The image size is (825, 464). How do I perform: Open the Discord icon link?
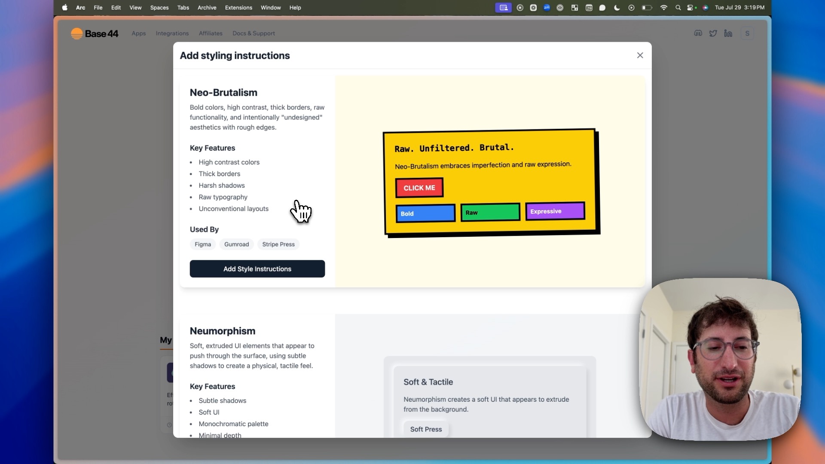698,34
